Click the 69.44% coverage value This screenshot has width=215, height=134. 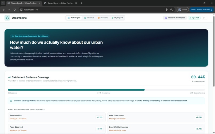pos(198,77)
